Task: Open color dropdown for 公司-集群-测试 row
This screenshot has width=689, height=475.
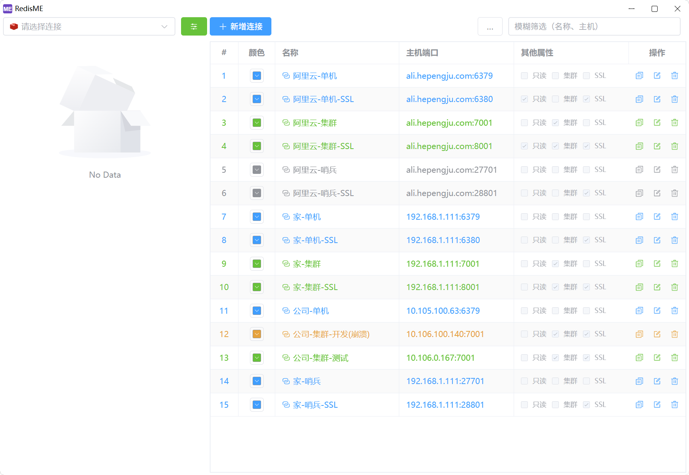Action: (x=257, y=358)
